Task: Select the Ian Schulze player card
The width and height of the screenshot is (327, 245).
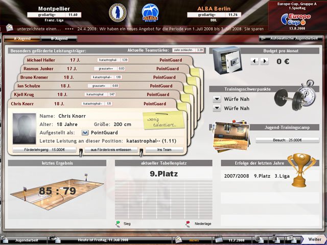Action: point(99,86)
